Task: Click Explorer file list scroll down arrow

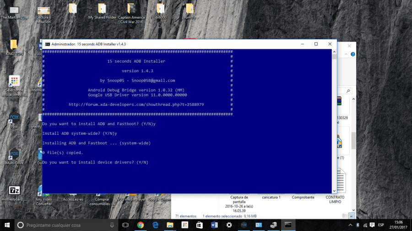Action: 353,210
